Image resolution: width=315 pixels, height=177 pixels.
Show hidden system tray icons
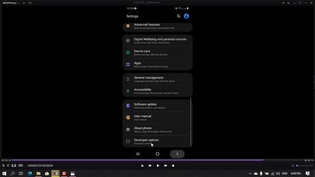[250, 174]
